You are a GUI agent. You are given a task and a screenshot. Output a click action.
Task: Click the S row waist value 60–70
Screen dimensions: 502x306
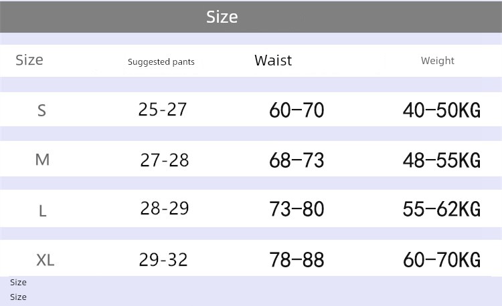coord(297,110)
